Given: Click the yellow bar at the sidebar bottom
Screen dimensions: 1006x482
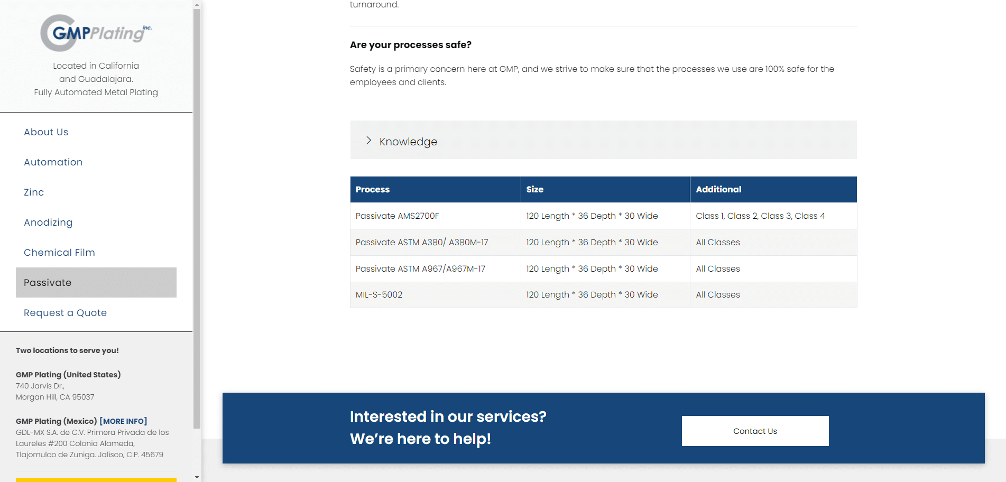Looking at the screenshot, I should point(96,479).
